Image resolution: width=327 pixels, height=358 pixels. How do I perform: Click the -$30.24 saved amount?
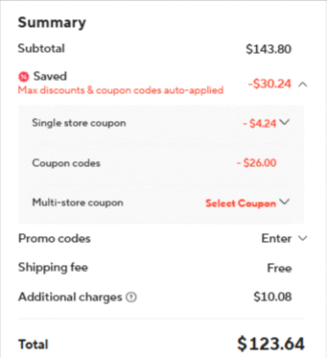269,84
